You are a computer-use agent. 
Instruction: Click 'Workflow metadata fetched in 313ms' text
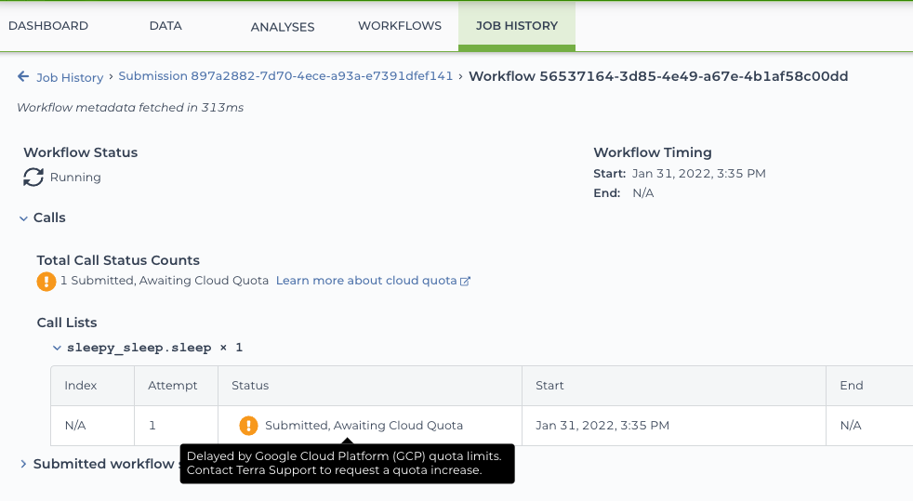(130, 107)
